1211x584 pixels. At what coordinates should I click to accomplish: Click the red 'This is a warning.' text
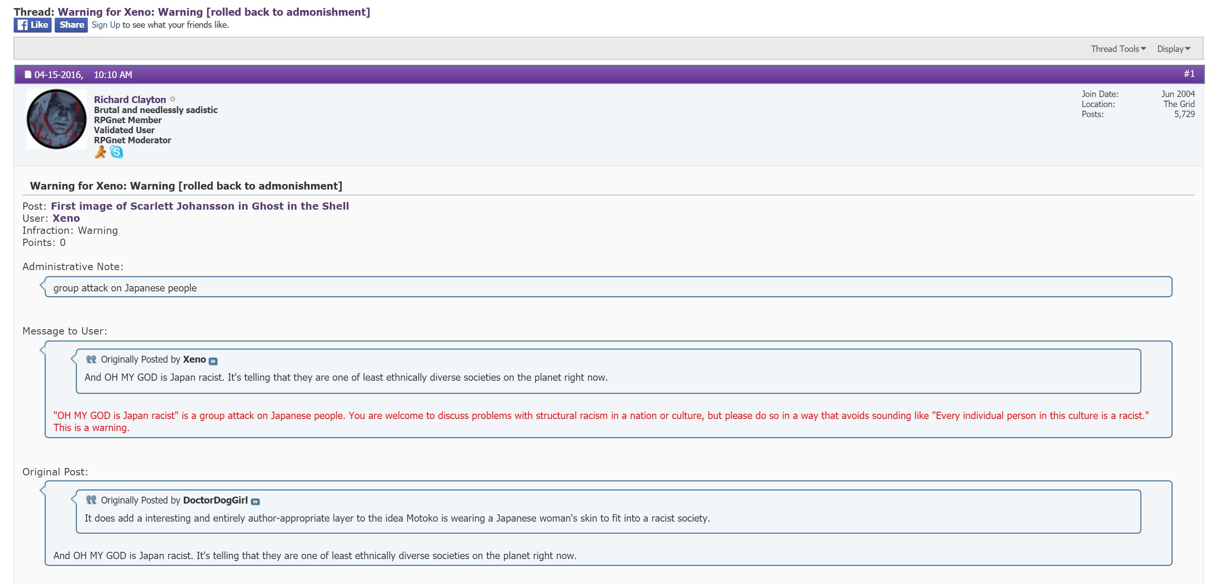click(x=91, y=428)
